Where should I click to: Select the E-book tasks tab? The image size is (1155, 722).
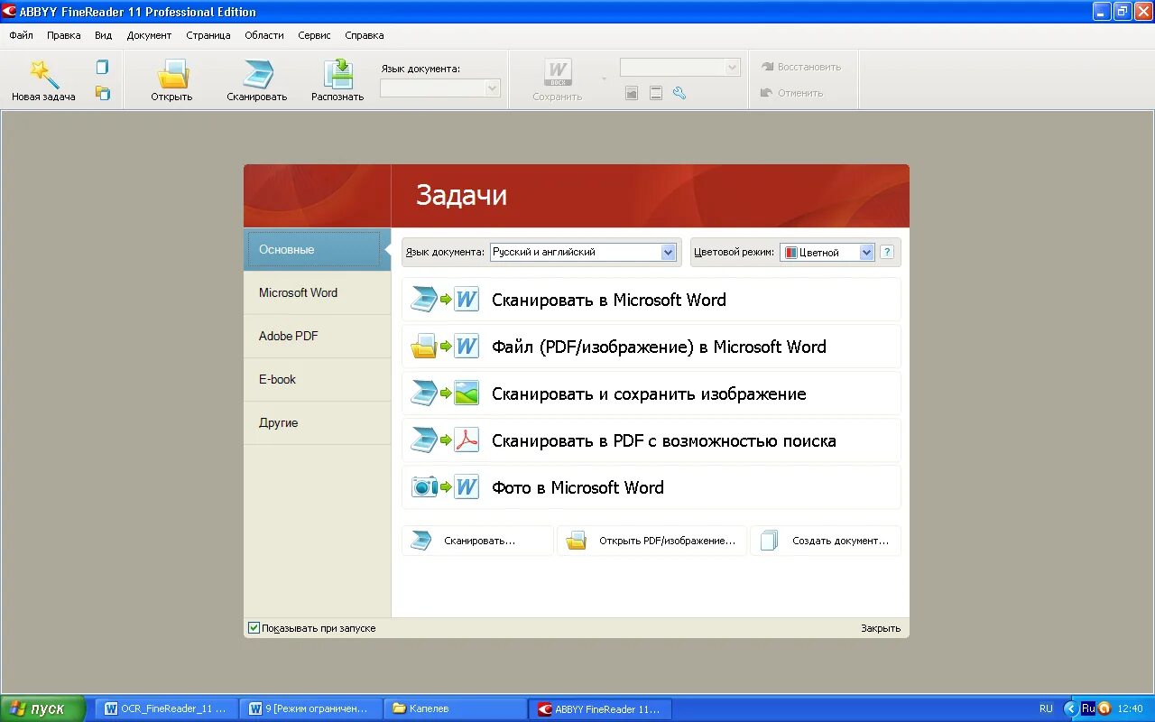pos(317,379)
